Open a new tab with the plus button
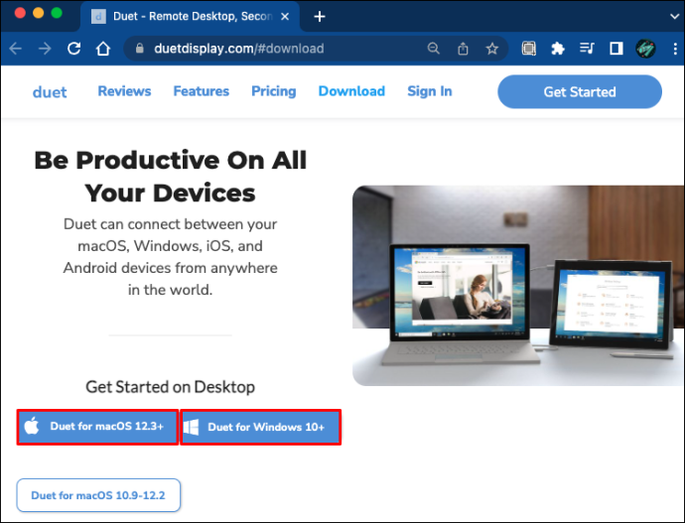The width and height of the screenshot is (685, 523). (x=320, y=17)
